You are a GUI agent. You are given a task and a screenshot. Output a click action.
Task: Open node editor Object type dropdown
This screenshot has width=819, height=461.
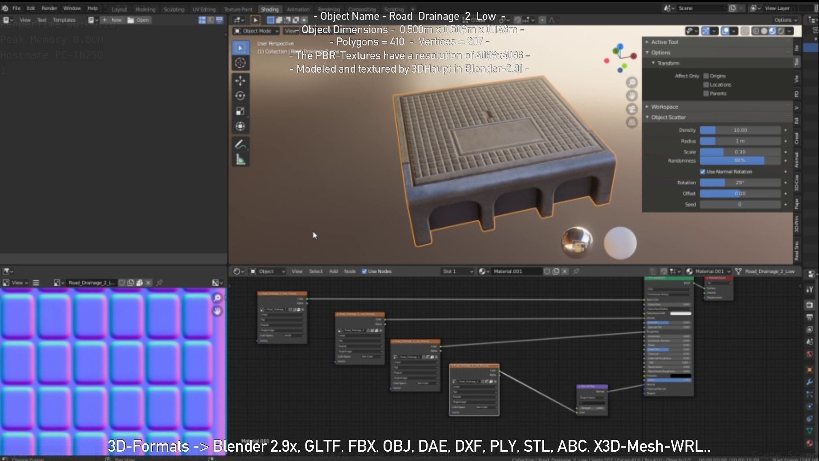(267, 271)
